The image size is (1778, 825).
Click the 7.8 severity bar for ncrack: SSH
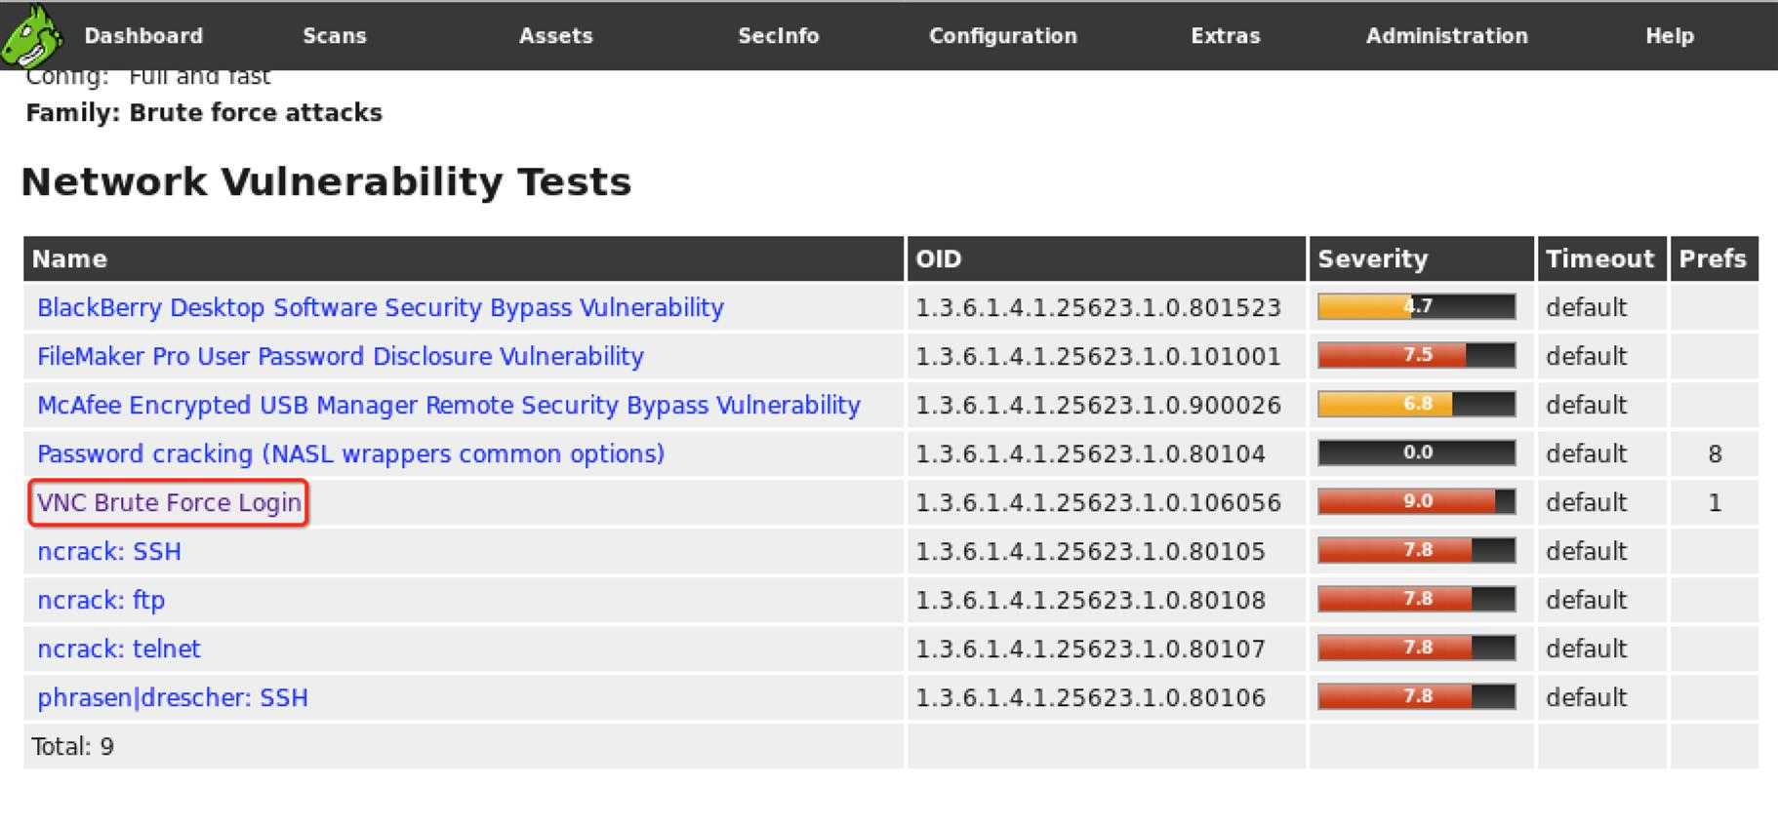coord(1416,550)
